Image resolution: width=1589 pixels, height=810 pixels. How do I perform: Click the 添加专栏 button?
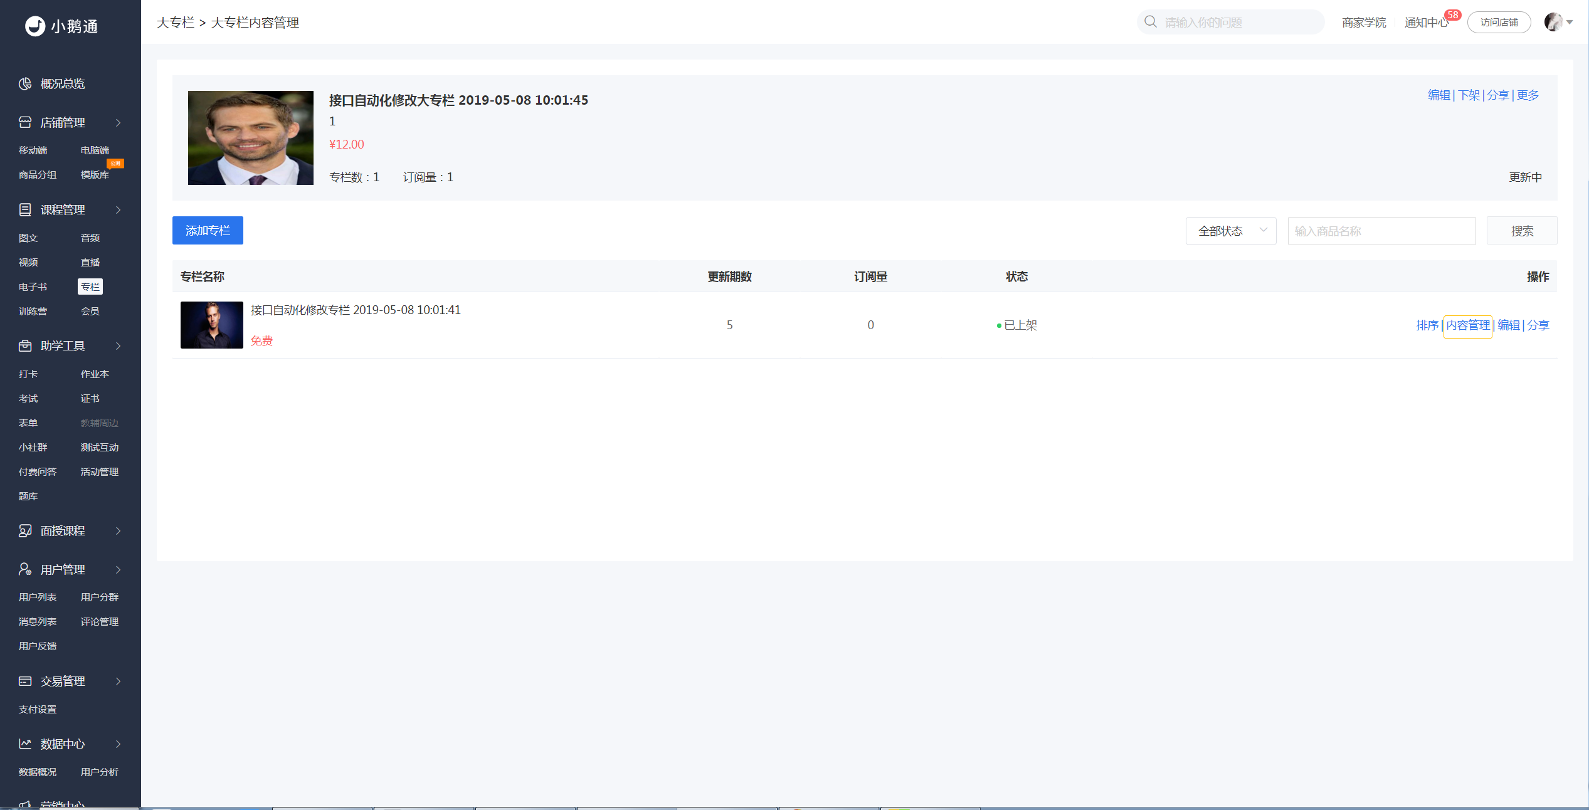pos(208,231)
